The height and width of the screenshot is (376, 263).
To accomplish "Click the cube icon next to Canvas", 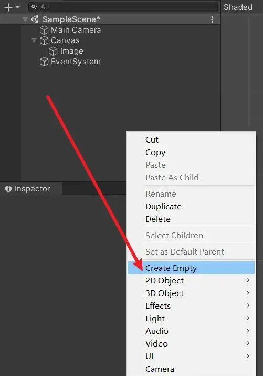I will pyautogui.click(x=44, y=40).
